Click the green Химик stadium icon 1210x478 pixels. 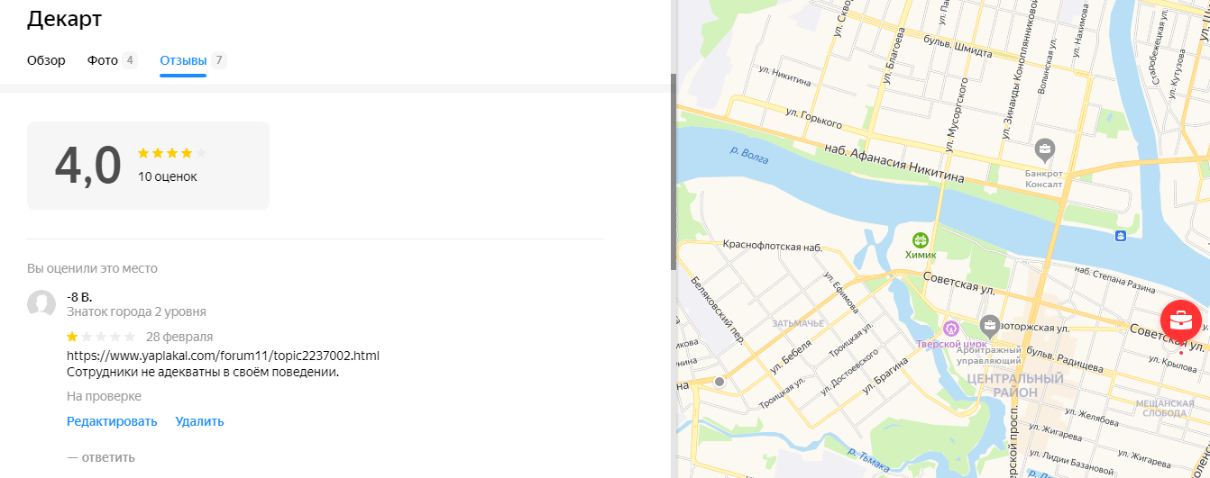pyautogui.click(x=921, y=240)
